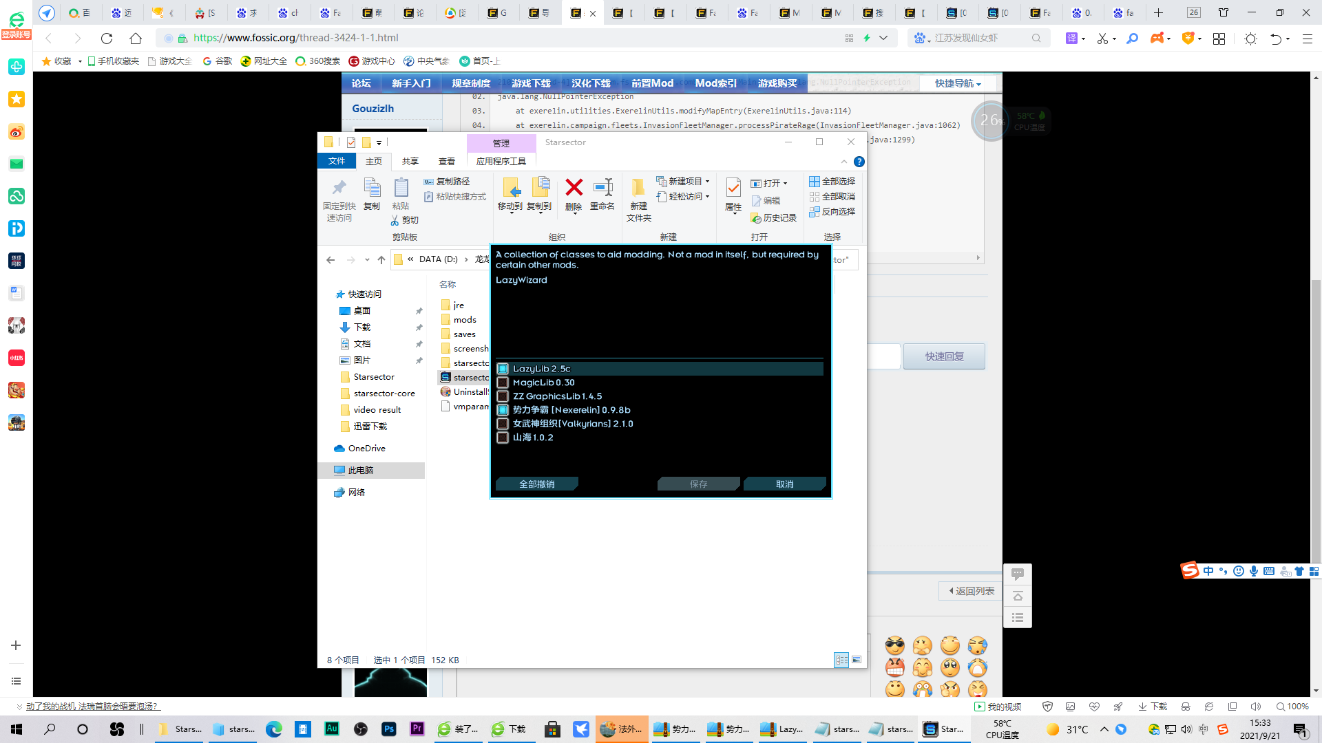Click the red Delete icon in ribbon
Image resolution: width=1322 pixels, height=743 pixels.
[x=574, y=188]
